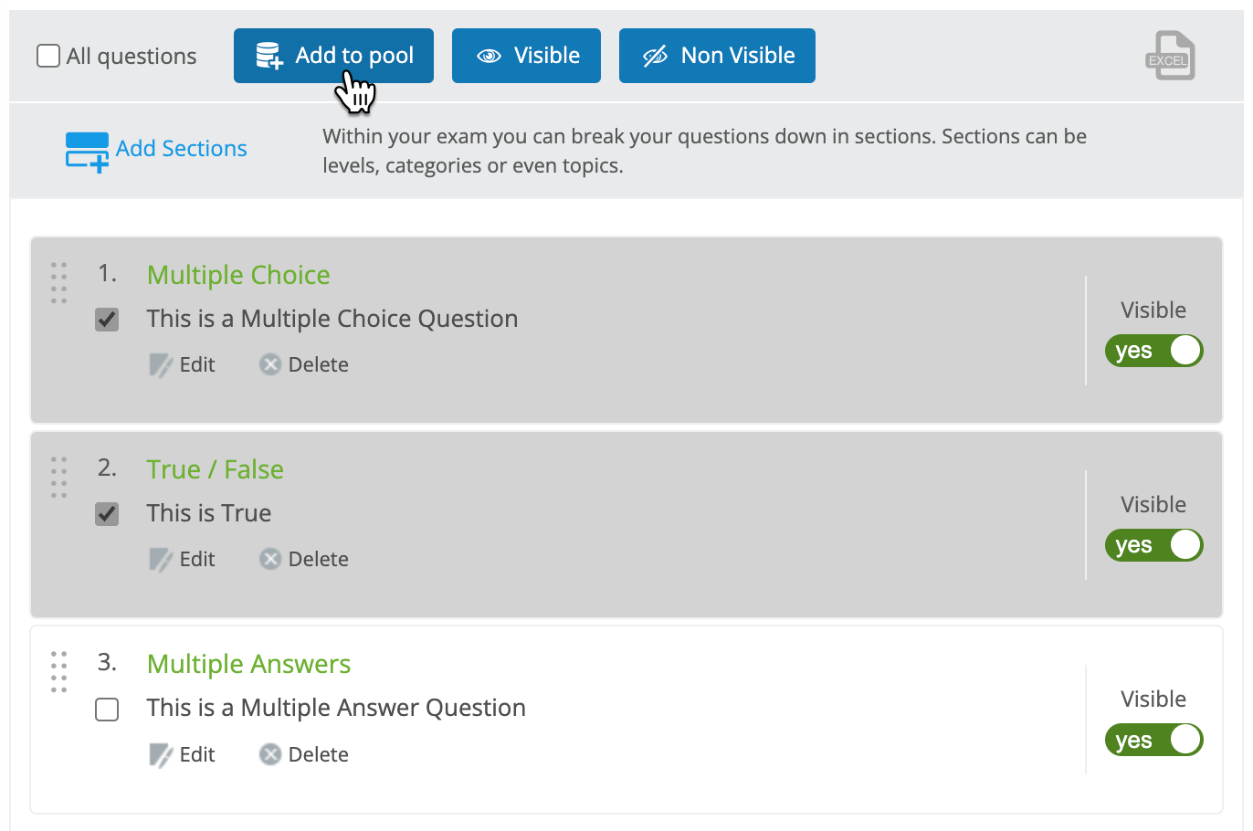
Task: Disable visibility for True / False question
Action: pos(1153,545)
